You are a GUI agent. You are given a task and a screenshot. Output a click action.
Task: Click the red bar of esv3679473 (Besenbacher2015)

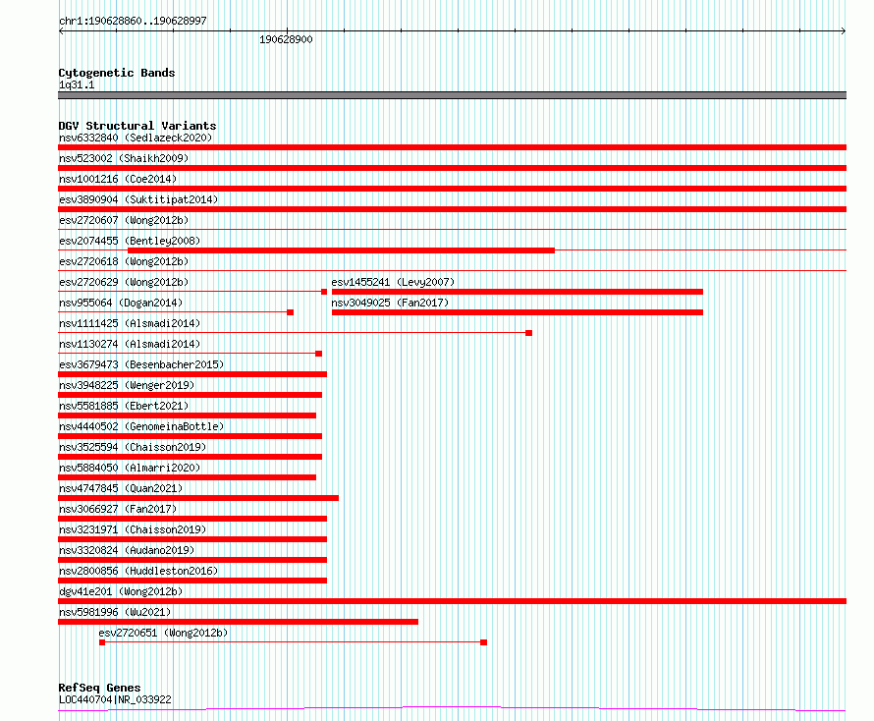[192, 374]
